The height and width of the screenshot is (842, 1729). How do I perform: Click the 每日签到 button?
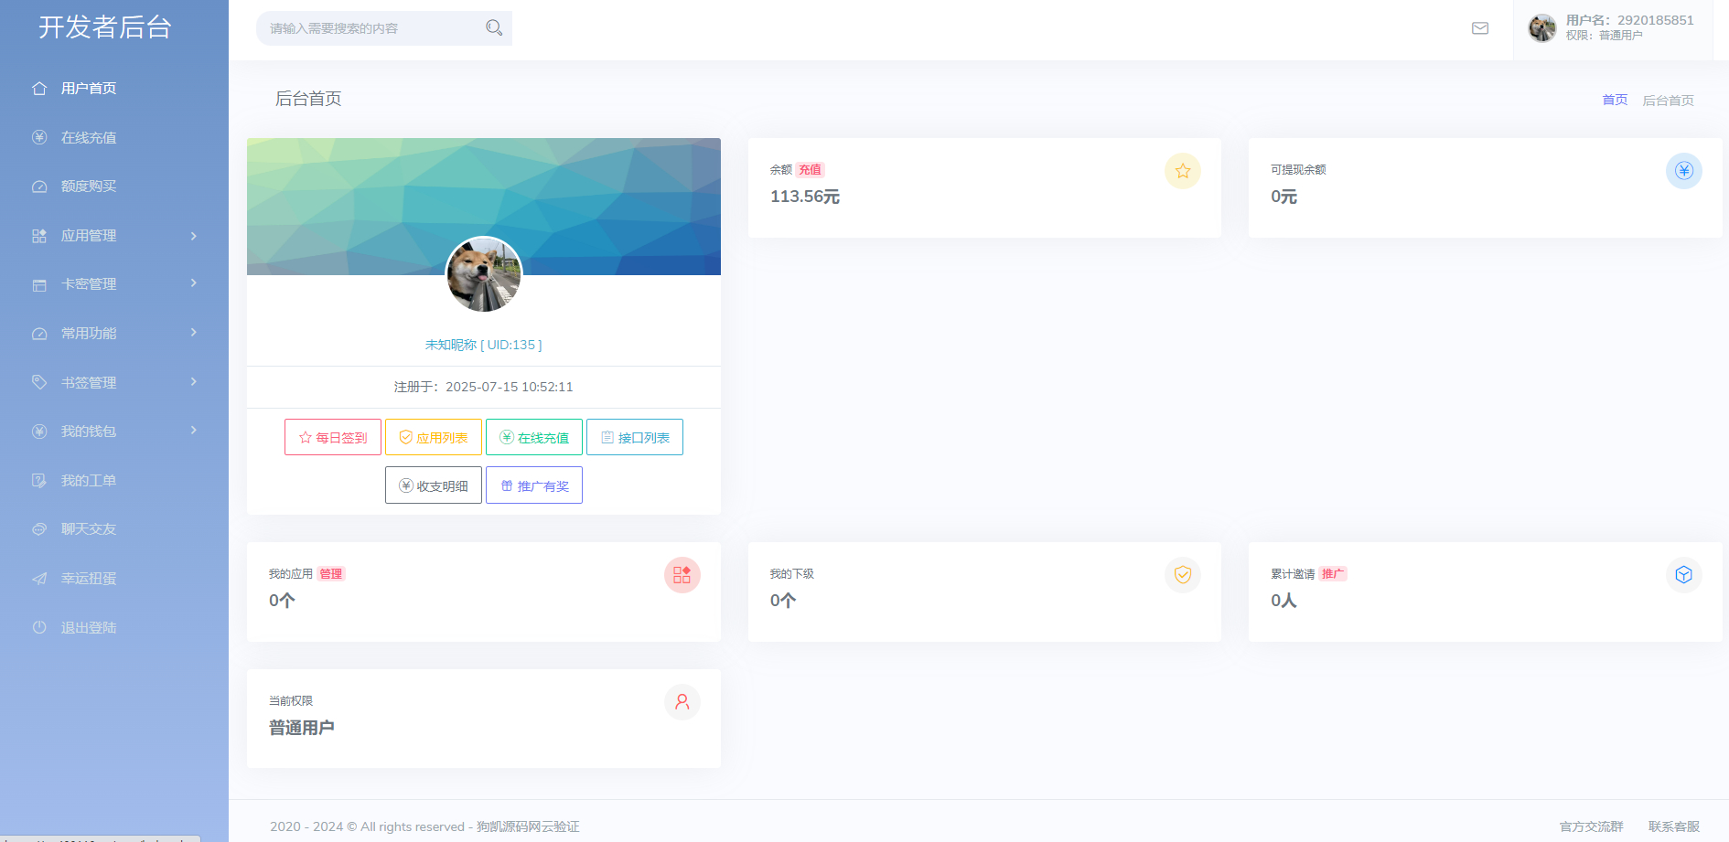point(333,437)
